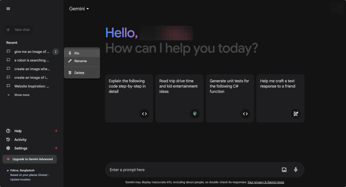Expand Show more recent chats
Viewport: 346px width, 187px height.
click(18, 95)
